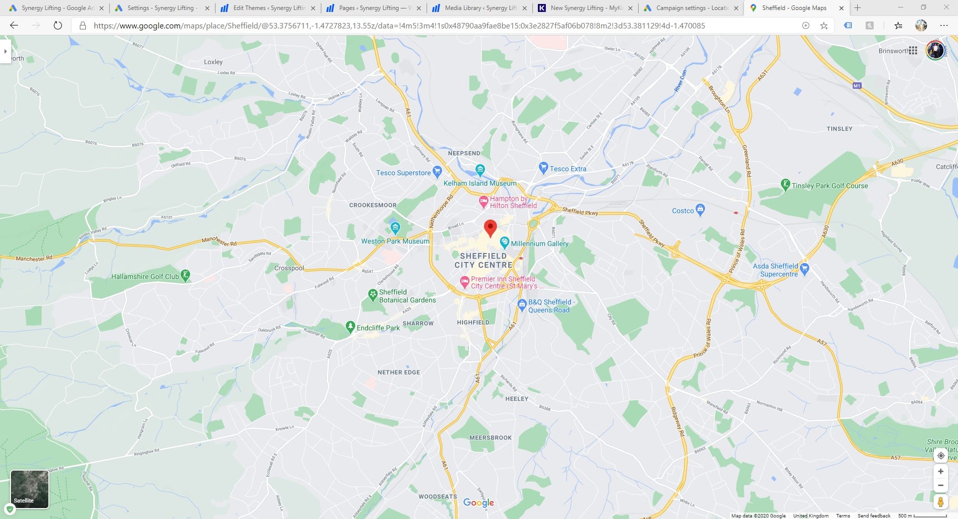Click the red Sheffield location pin
Image resolution: width=958 pixels, height=519 pixels.
(490, 228)
